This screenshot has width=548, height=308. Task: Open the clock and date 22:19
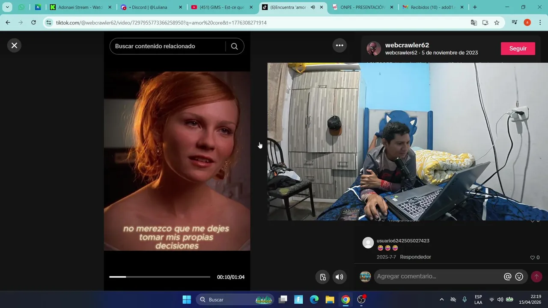click(530, 299)
